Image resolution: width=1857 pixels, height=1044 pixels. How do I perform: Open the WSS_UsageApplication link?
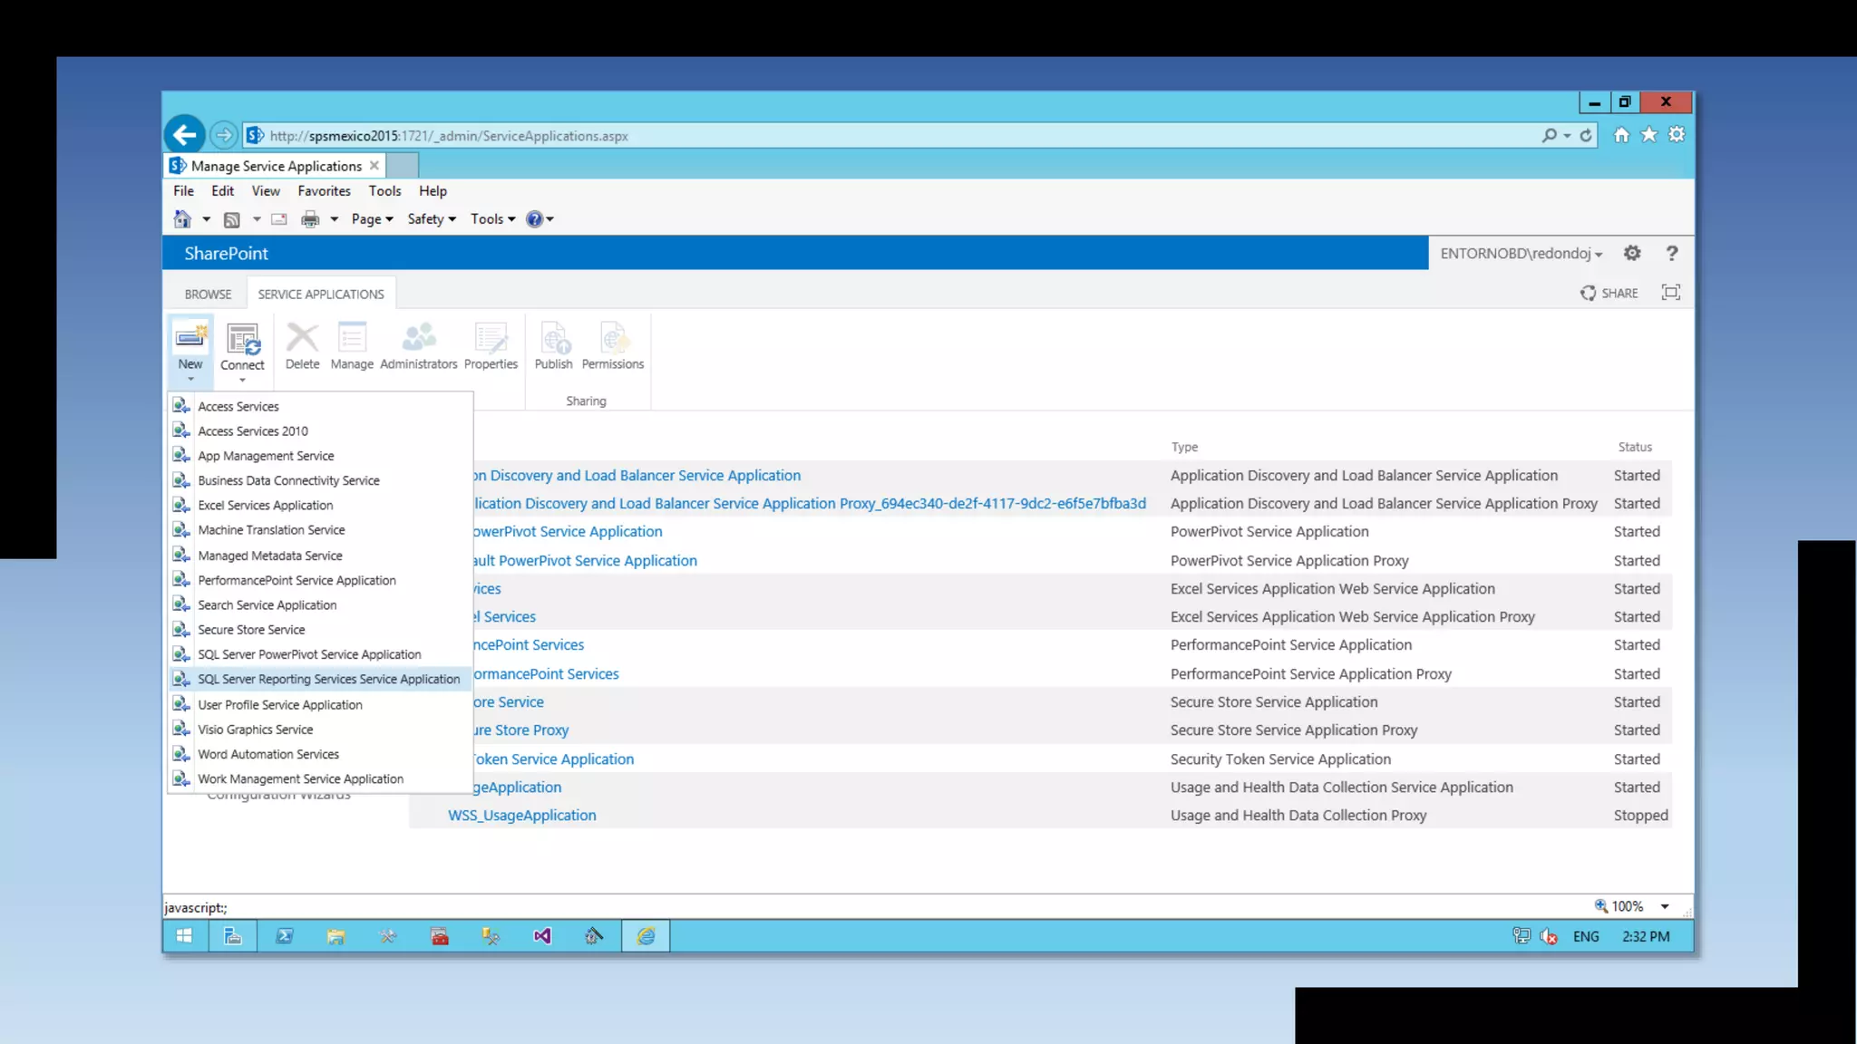pyautogui.click(x=521, y=815)
